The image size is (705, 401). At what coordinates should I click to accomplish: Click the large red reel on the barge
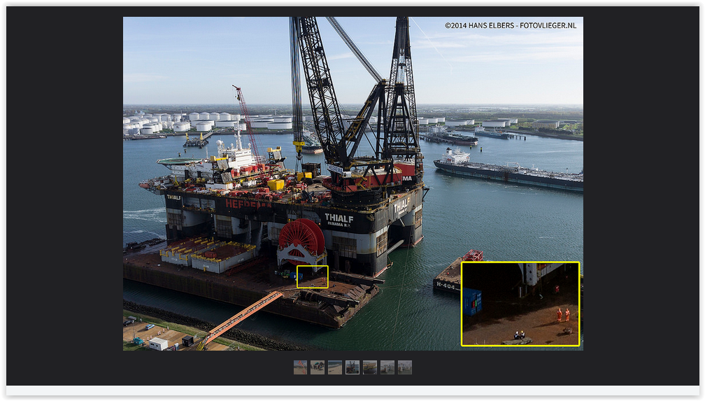(301, 239)
